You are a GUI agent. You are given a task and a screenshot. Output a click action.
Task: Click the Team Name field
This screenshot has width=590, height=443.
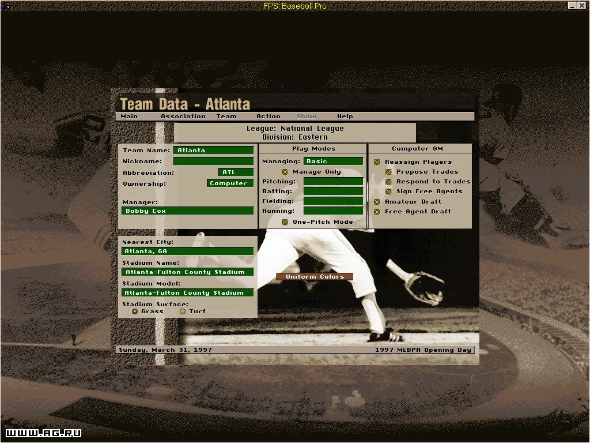pyautogui.click(x=213, y=151)
